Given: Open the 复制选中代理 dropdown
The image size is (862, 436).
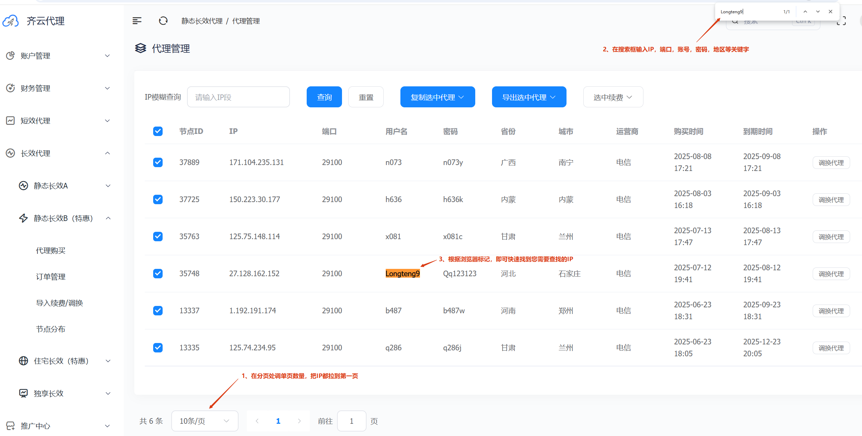Looking at the screenshot, I should [x=437, y=97].
